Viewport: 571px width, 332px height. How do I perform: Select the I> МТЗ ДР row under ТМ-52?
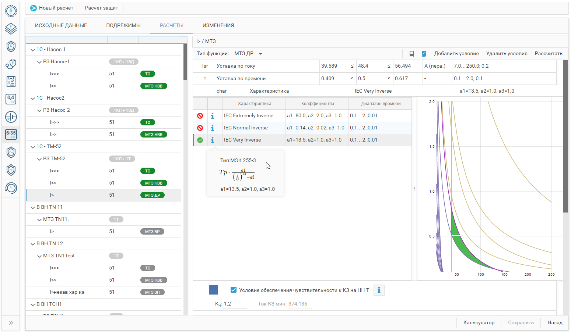point(104,195)
